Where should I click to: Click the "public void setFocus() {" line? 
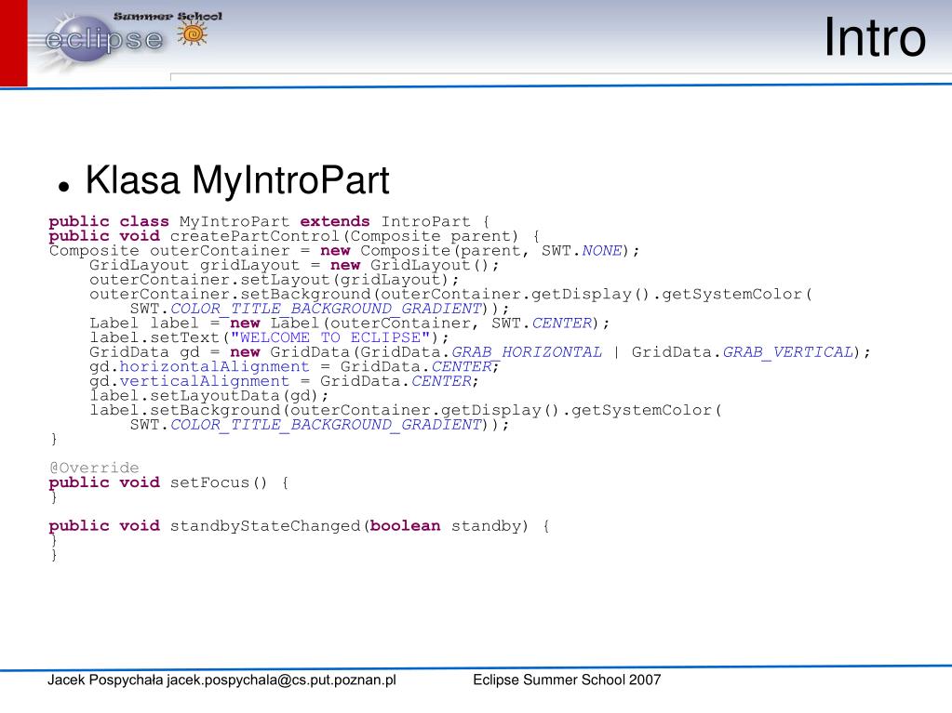(x=168, y=482)
